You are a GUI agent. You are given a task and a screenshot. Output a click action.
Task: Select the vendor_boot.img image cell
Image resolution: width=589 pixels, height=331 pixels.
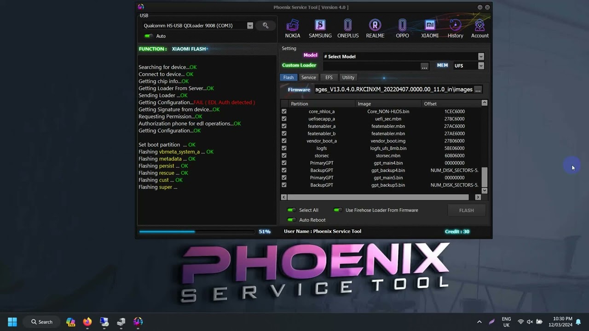388,141
